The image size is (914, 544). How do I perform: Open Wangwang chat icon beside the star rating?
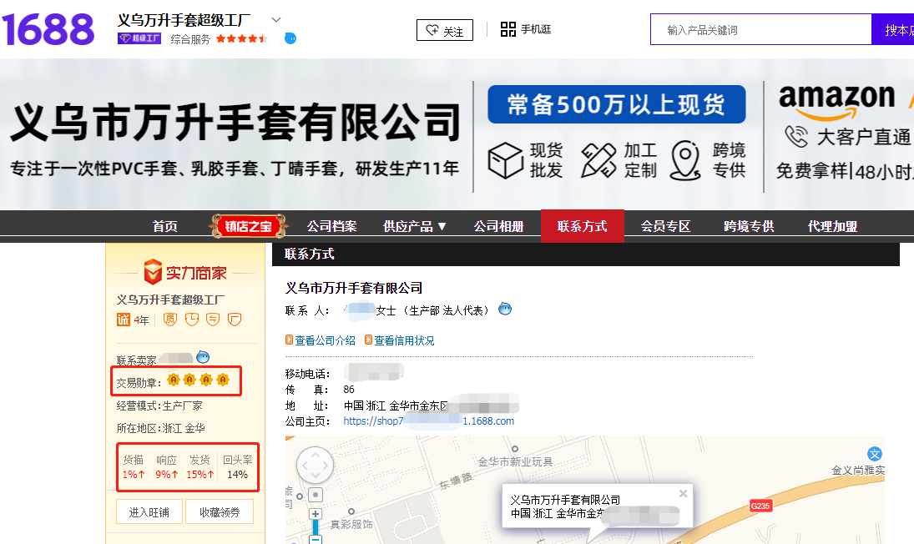[x=290, y=38]
